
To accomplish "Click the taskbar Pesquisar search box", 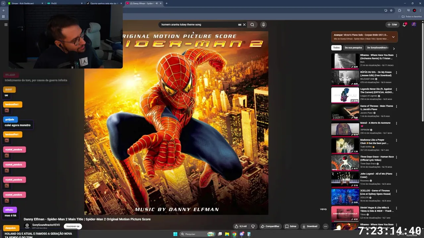I will click(x=198, y=234).
